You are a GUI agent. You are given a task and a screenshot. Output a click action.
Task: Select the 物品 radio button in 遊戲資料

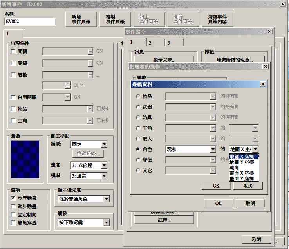point(138,96)
